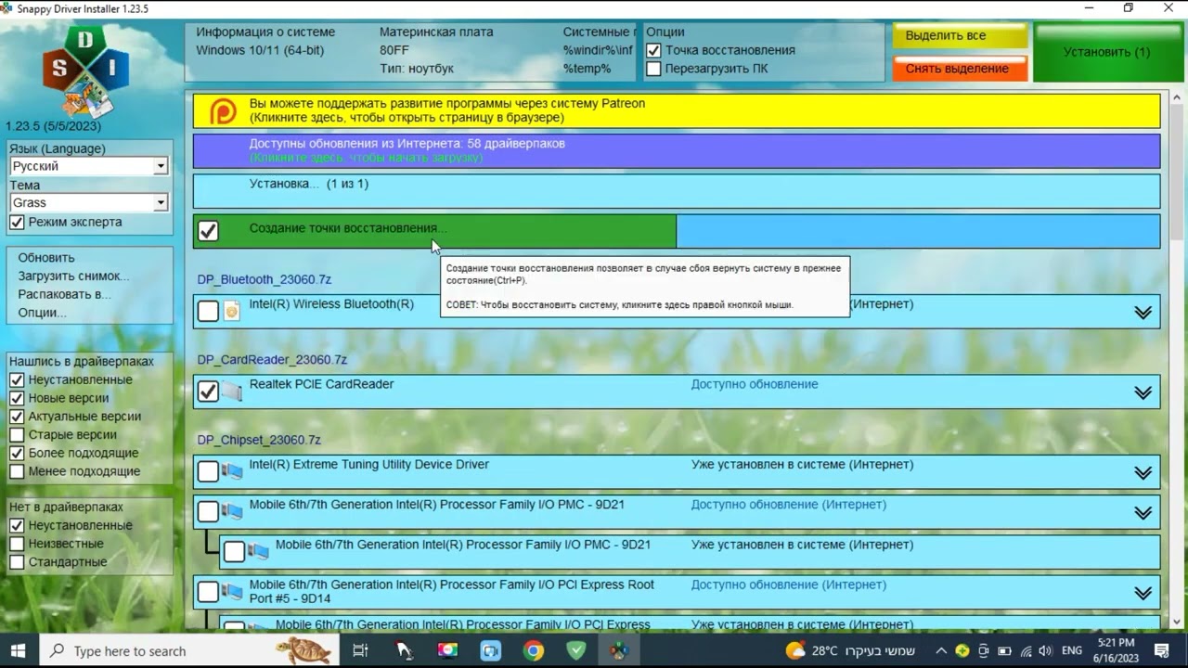Expand the Extreme Tuning Utility row
Image resolution: width=1188 pixels, height=668 pixels.
click(1143, 473)
